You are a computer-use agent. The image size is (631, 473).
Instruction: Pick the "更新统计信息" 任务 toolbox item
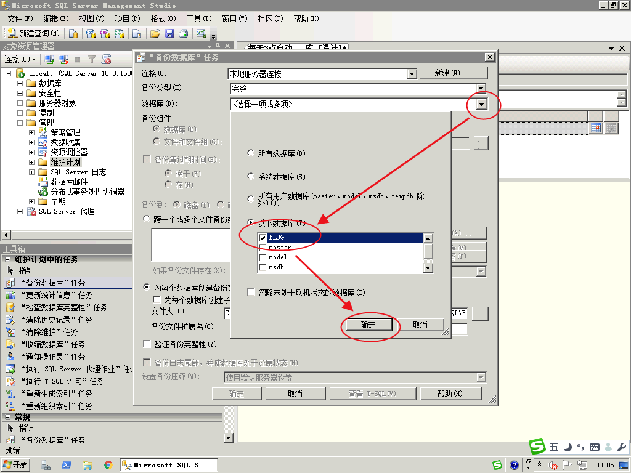pyautogui.click(x=56, y=295)
